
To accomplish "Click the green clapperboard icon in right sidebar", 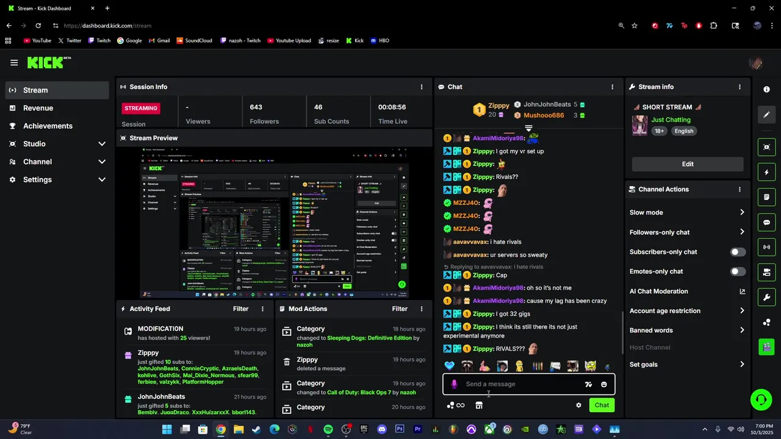I will click(x=767, y=347).
